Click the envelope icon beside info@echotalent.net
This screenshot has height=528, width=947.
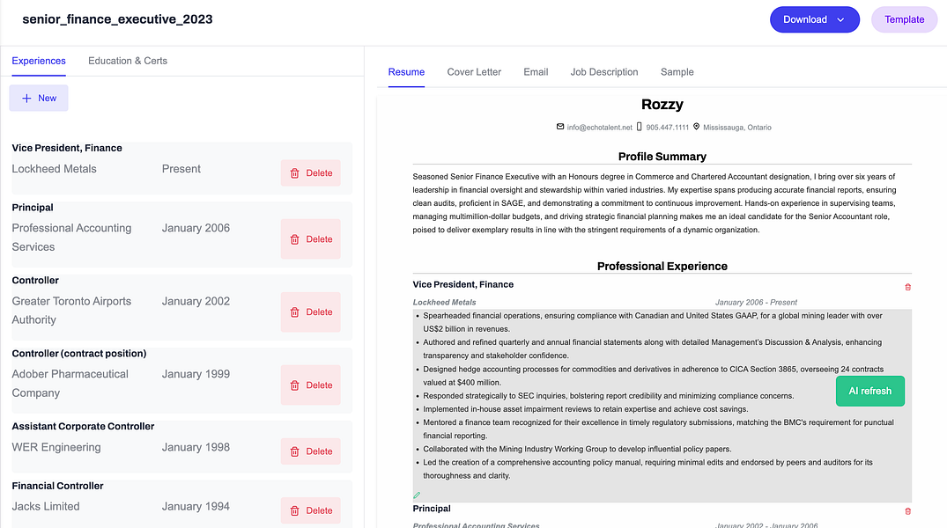coord(560,126)
